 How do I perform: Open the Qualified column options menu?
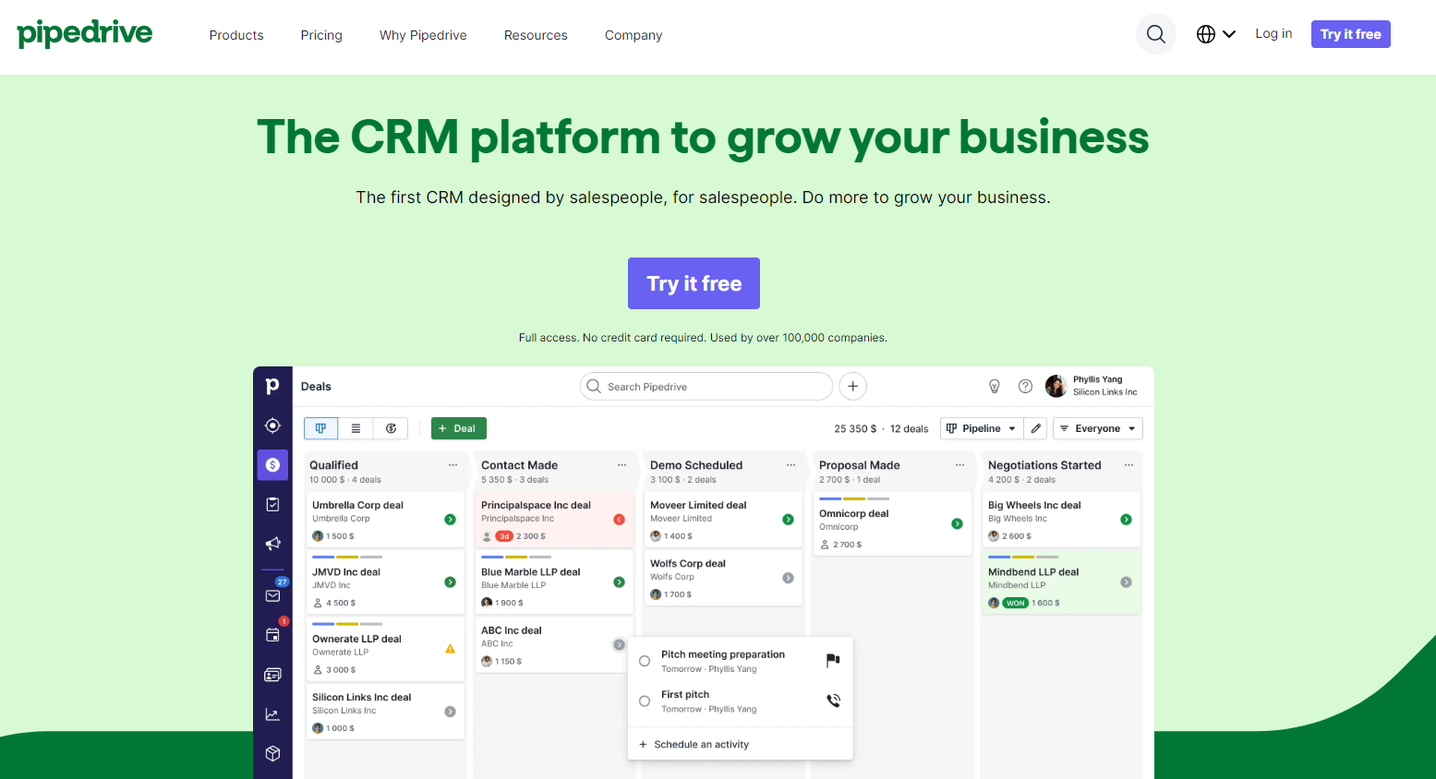[453, 465]
